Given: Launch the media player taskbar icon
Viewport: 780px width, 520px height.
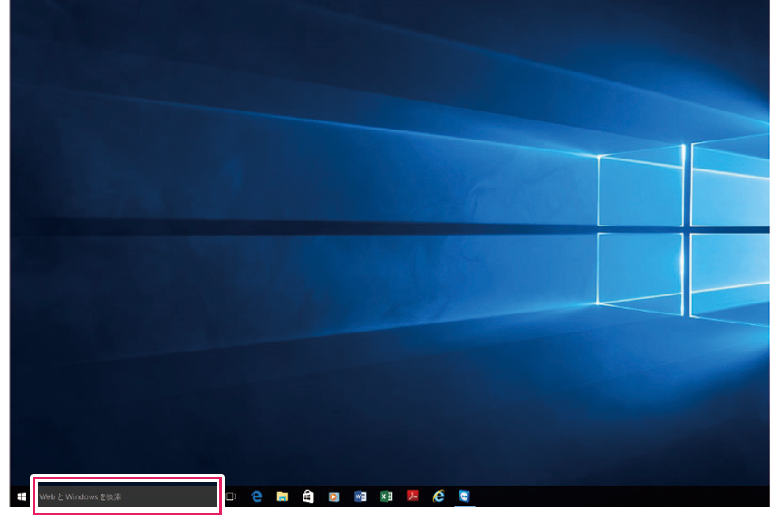Looking at the screenshot, I should 333,496.
